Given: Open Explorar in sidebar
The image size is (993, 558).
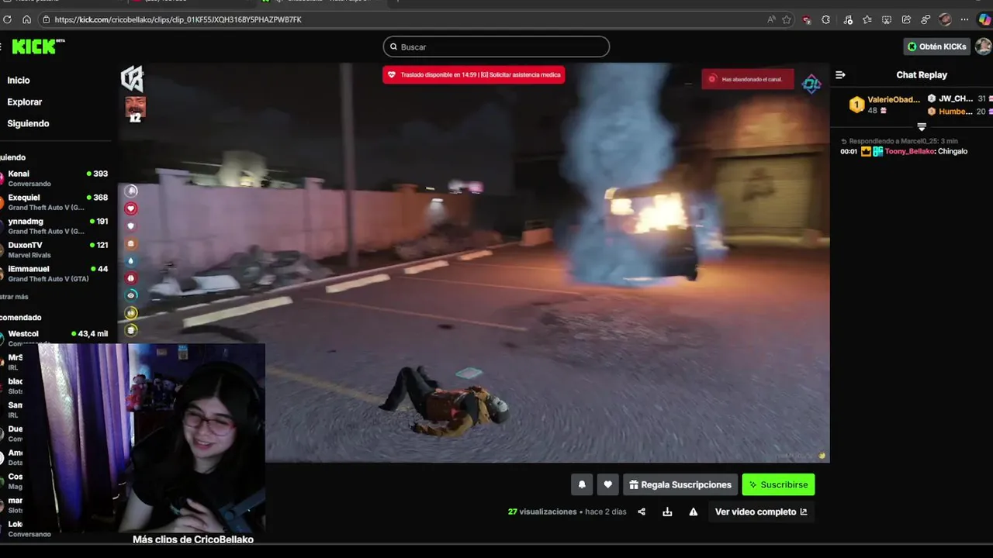Looking at the screenshot, I should tap(25, 102).
